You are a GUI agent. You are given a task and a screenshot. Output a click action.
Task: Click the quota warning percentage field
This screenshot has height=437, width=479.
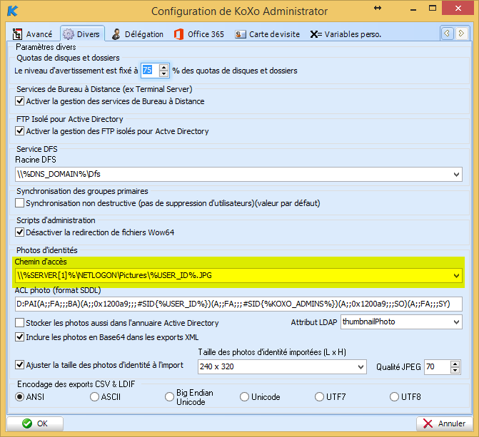pos(150,70)
